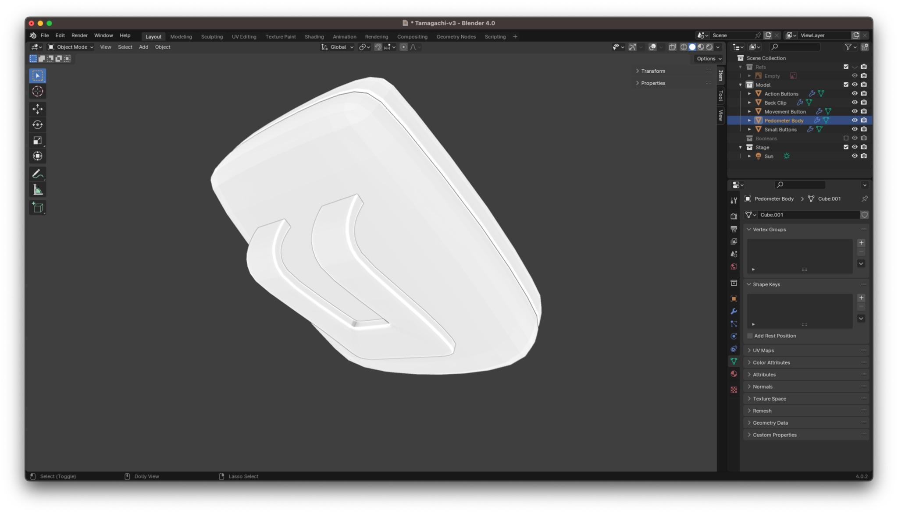Open the Modifiers wrench properties tab
The image size is (898, 514).
coord(734,312)
